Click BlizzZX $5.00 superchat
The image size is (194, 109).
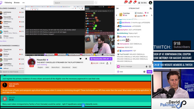point(76,101)
